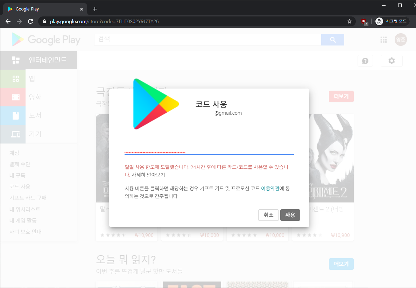Image resolution: width=416 pixels, height=288 pixels.
Task: Click the help question mark button
Action: point(365,61)
